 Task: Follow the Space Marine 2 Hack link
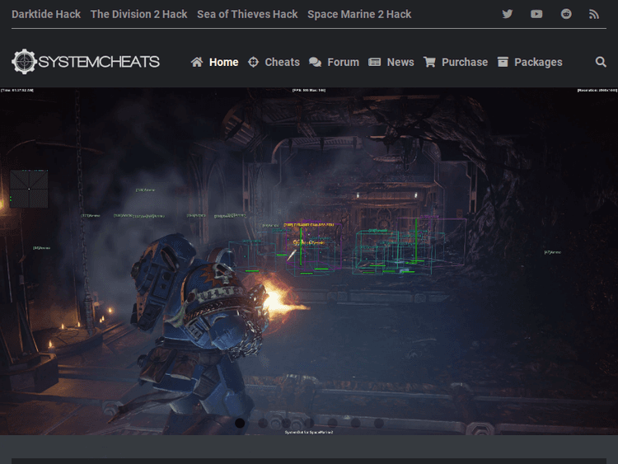click(359, 14)
